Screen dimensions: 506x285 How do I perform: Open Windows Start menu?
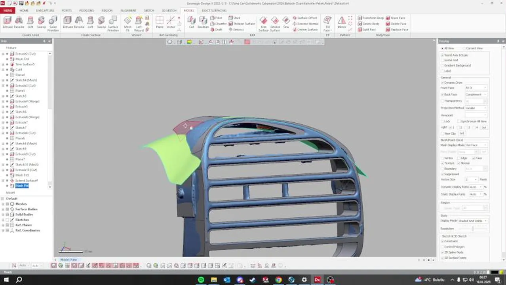6,279
